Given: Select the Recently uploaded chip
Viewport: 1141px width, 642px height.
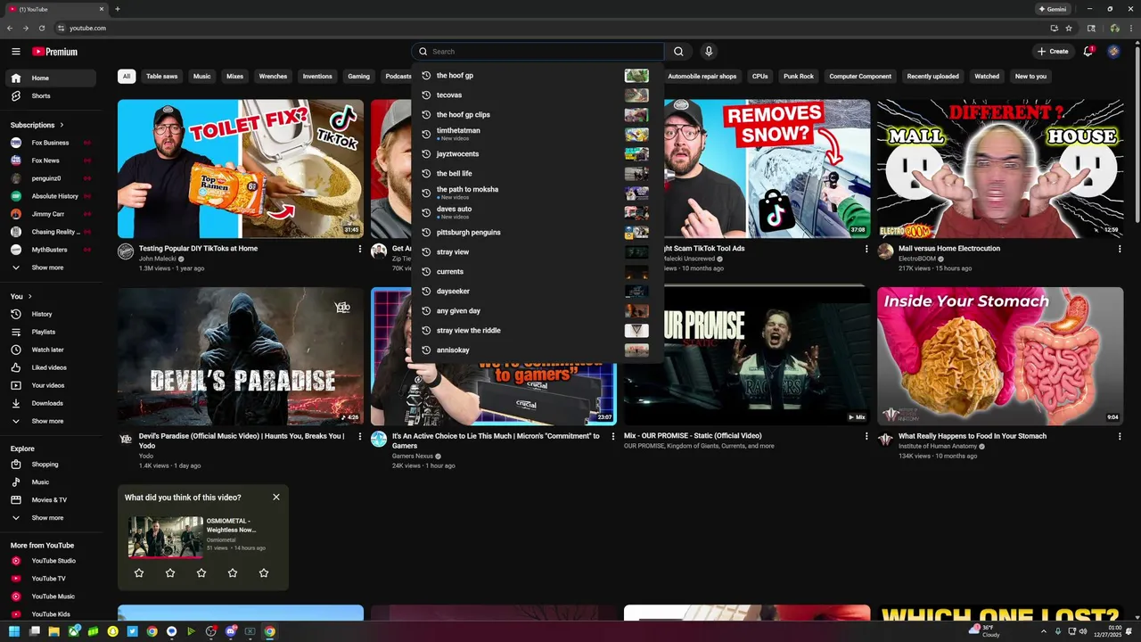Looking at the screenshot, I should click(932, 77).
